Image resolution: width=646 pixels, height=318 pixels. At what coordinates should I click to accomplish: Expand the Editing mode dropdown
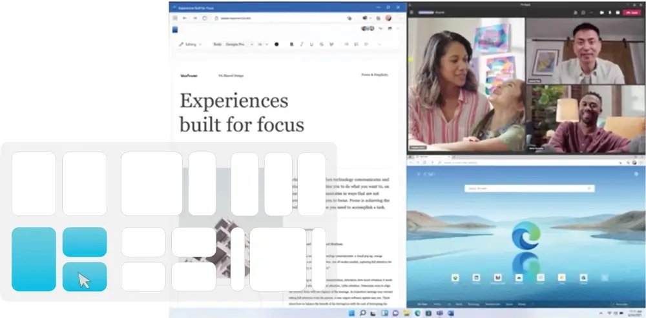[190, 44]
